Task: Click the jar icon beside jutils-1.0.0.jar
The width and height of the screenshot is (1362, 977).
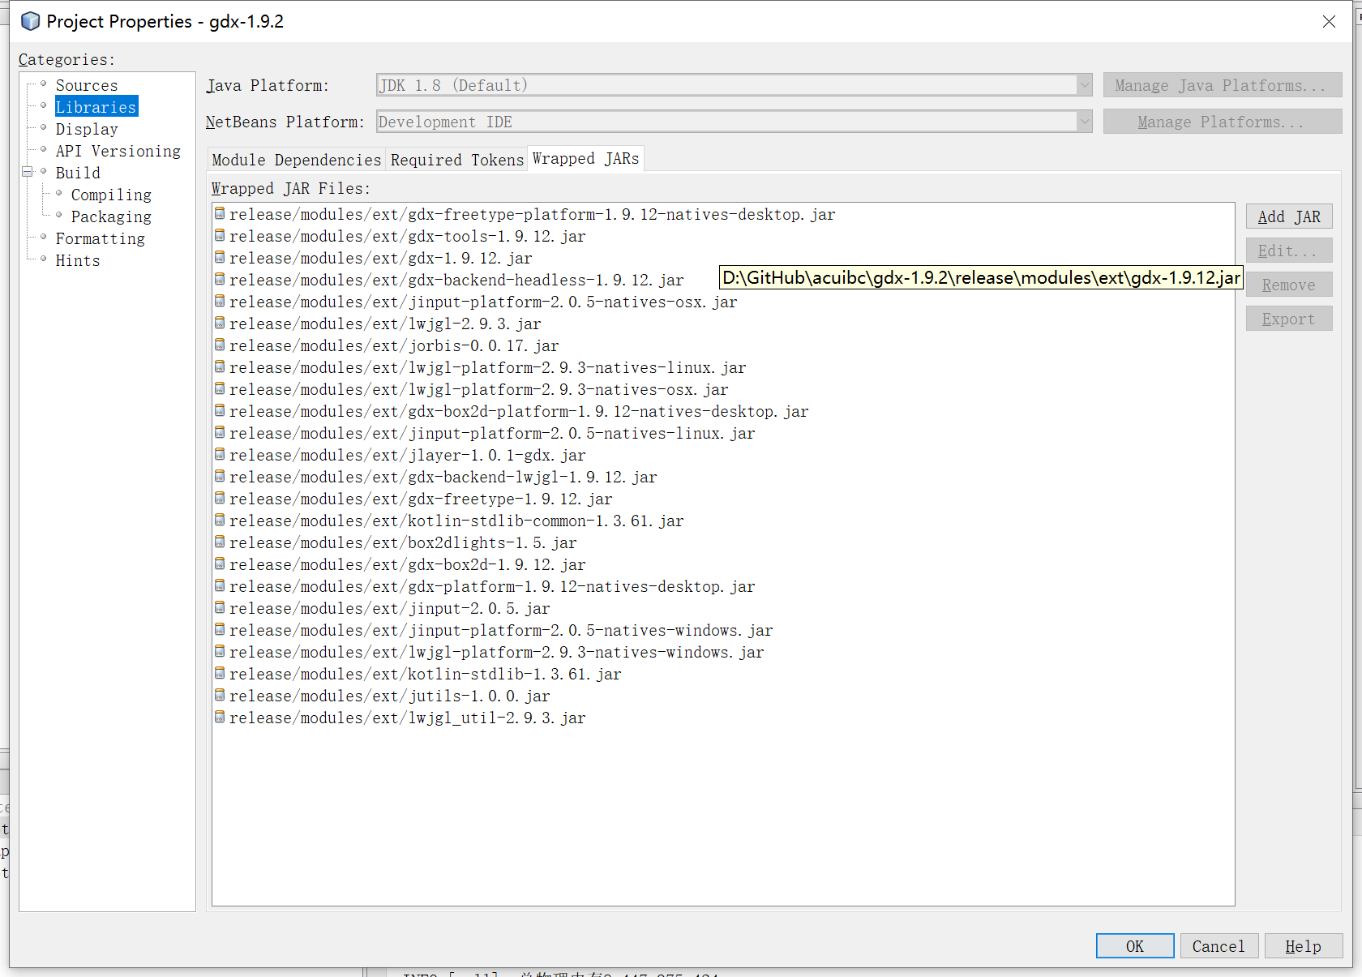Action: click(x=220, y=695)
